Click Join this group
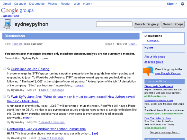Viewport: 187px width, 140px height. (x=154, y=62)
